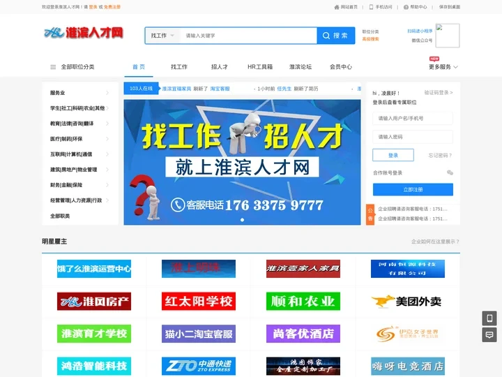Open 尚客优酒店 employer logo
This screenshot has width=502, height=377.
(x=303, y=334)
